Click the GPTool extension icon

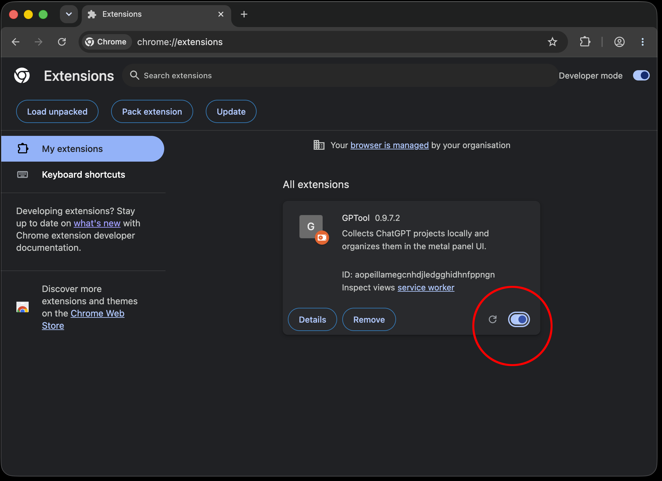311,227
